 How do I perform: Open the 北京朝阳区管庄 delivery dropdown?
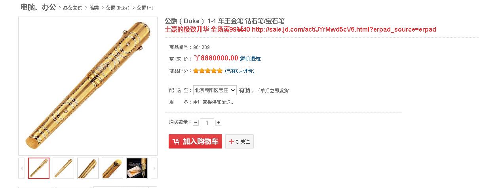pos(215,90)
